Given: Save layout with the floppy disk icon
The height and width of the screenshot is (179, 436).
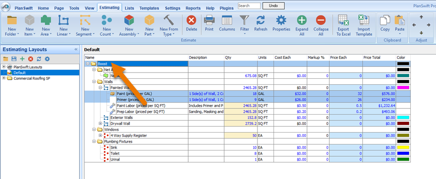Looking at the screenshot, I should point(14,59).
